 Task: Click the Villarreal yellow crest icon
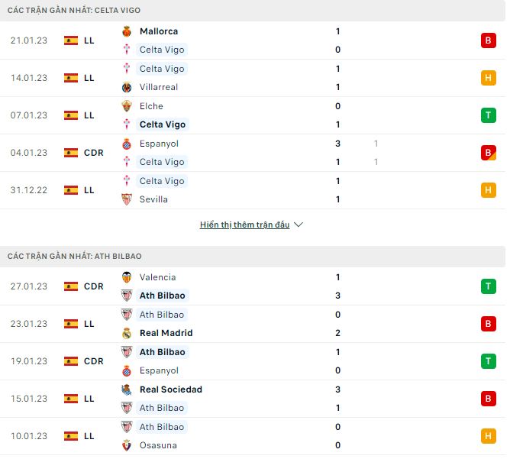coord(127,87)
